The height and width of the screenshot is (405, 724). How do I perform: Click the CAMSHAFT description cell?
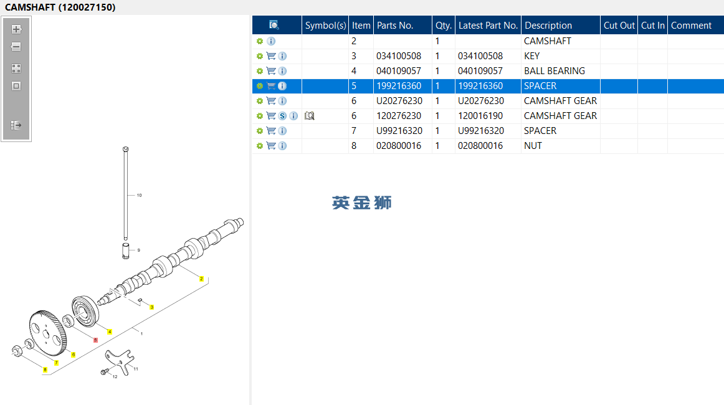pos(561,41)
